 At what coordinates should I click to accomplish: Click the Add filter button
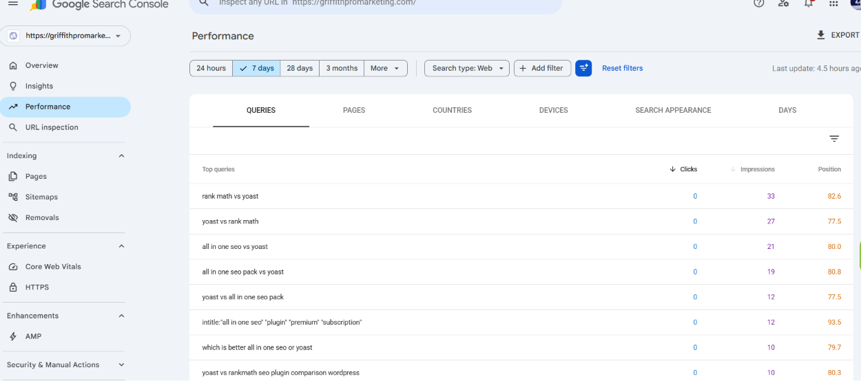tap(542, 68)
